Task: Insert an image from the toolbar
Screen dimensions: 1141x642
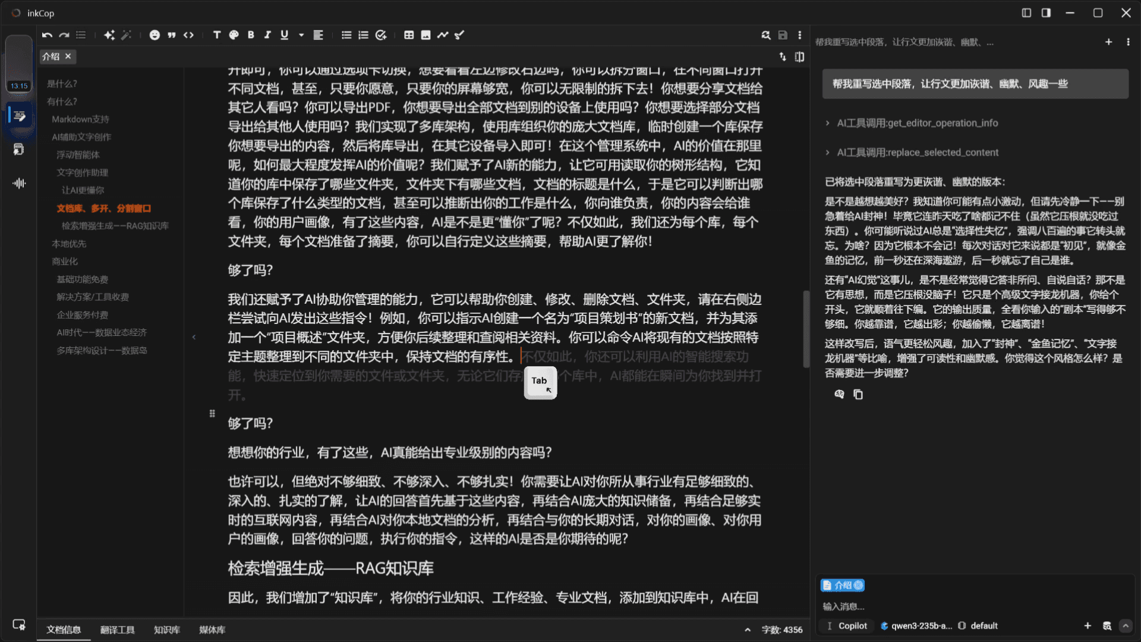Action: coord(425,35)
